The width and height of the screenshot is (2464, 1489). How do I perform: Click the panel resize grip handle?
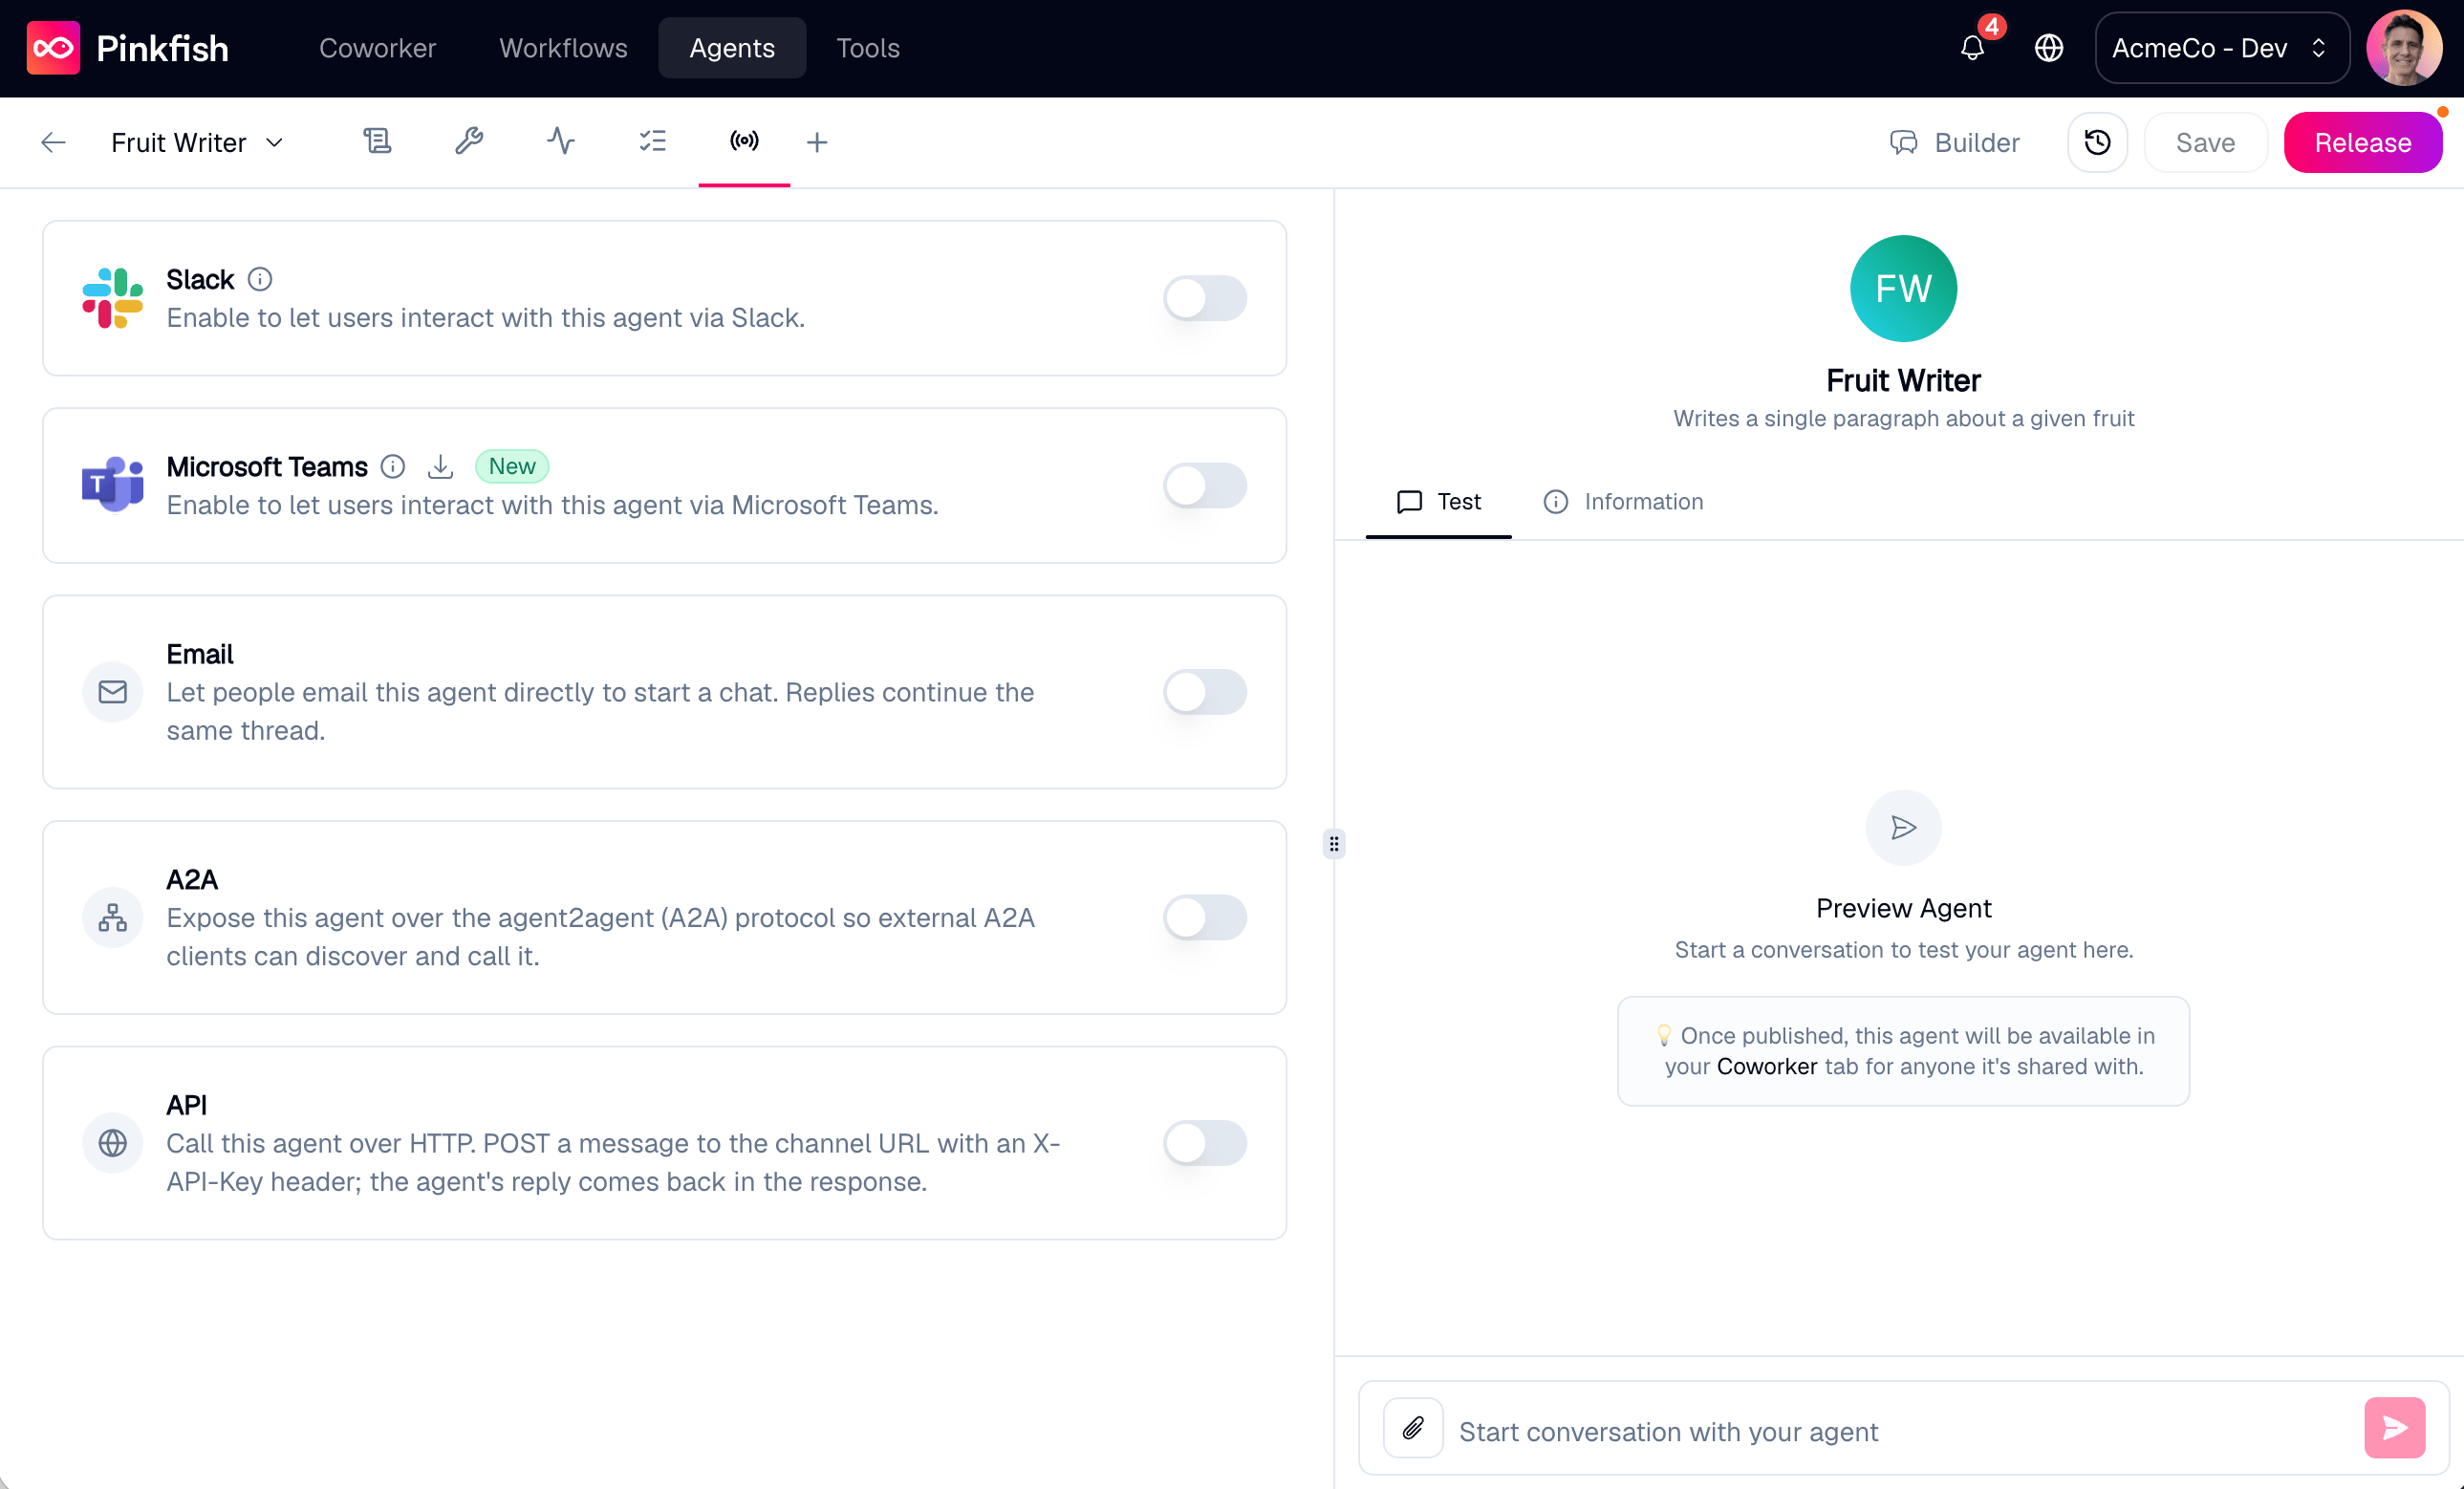[1334, 844]
